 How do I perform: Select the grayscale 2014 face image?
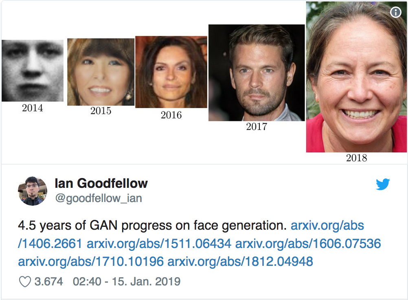pos(33,71)
